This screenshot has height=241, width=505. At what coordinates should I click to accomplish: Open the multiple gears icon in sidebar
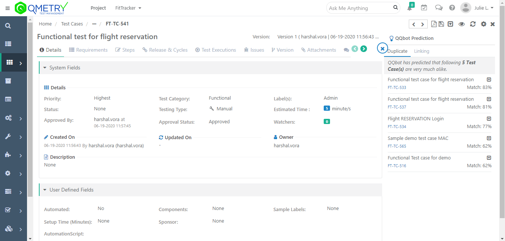(x=8, y=118)
